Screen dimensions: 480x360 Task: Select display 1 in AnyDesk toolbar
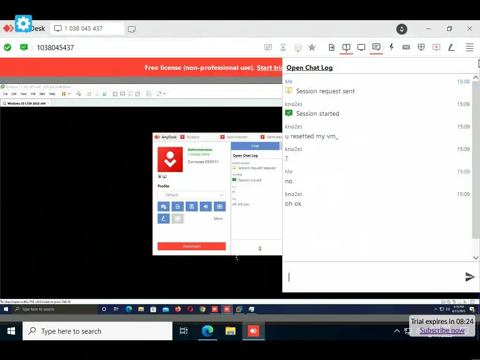[346, 47]
